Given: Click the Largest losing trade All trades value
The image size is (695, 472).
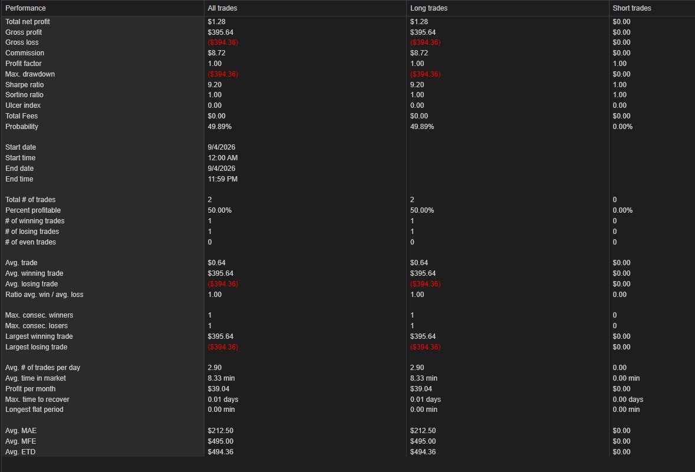Looking at the screenshot, I should pyautogui.click(x=223, y=347).
